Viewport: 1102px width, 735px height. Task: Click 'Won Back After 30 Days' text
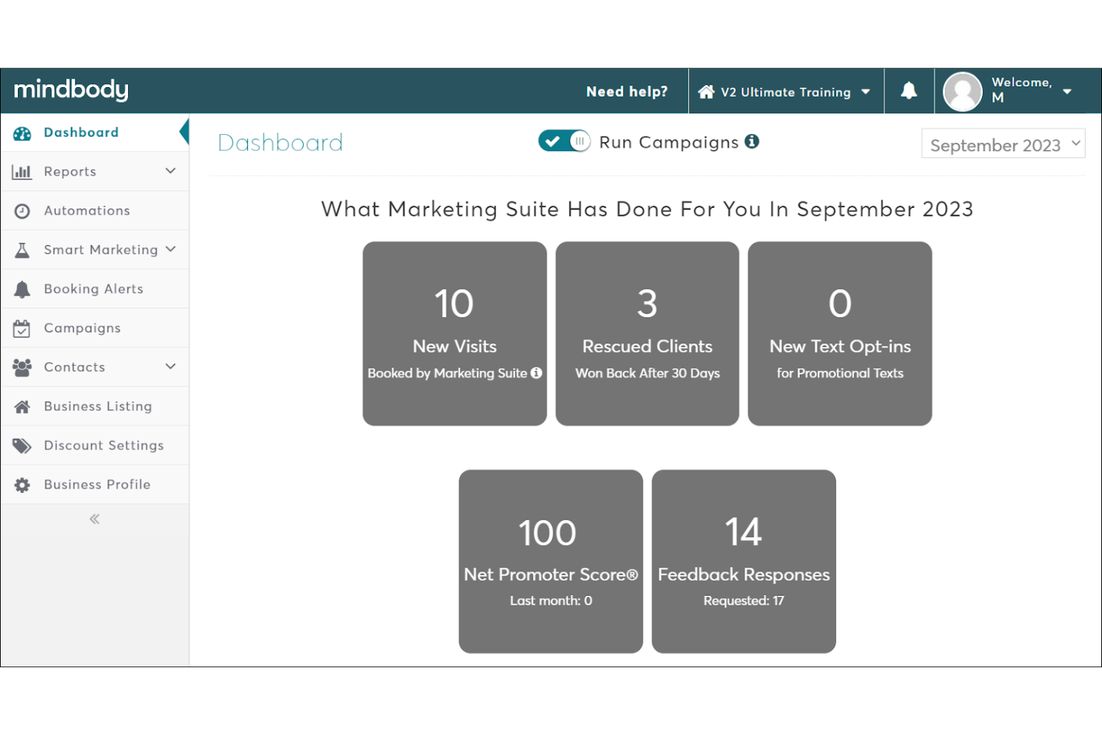click(x=647, y=373)
